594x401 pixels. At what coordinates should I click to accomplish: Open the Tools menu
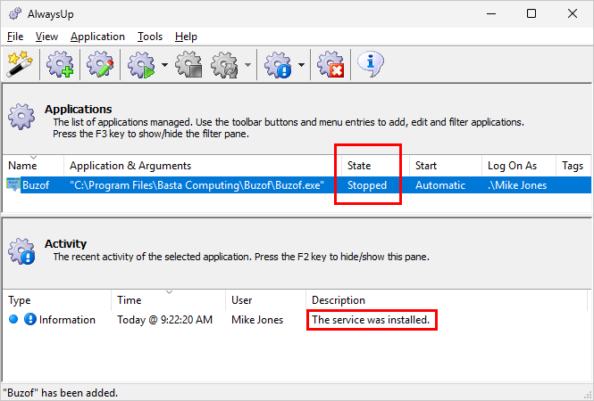[x=150, y=37]
